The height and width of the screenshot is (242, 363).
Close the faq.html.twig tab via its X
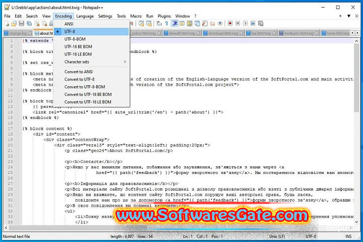pos(274,33)
